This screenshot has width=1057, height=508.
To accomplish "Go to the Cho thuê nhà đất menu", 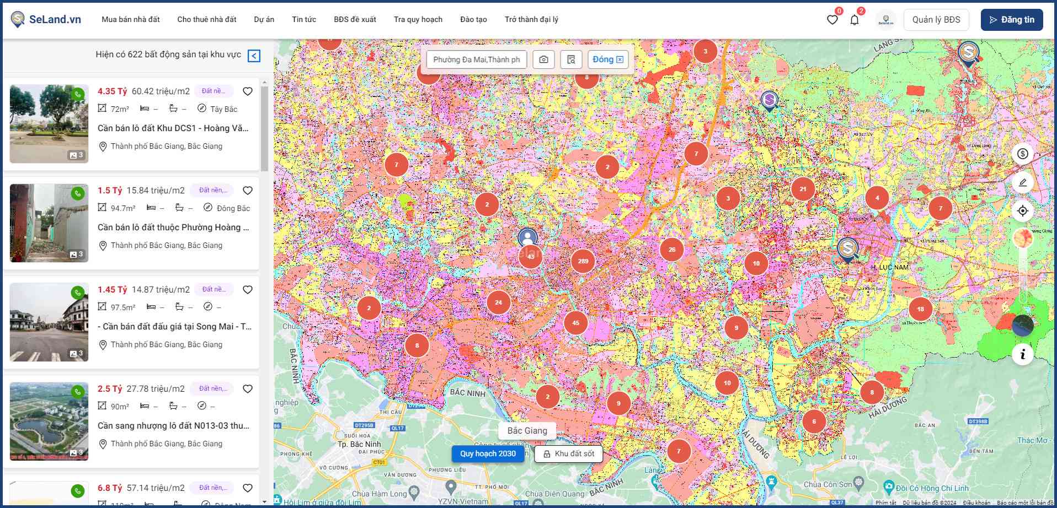I will pos(206,19).
